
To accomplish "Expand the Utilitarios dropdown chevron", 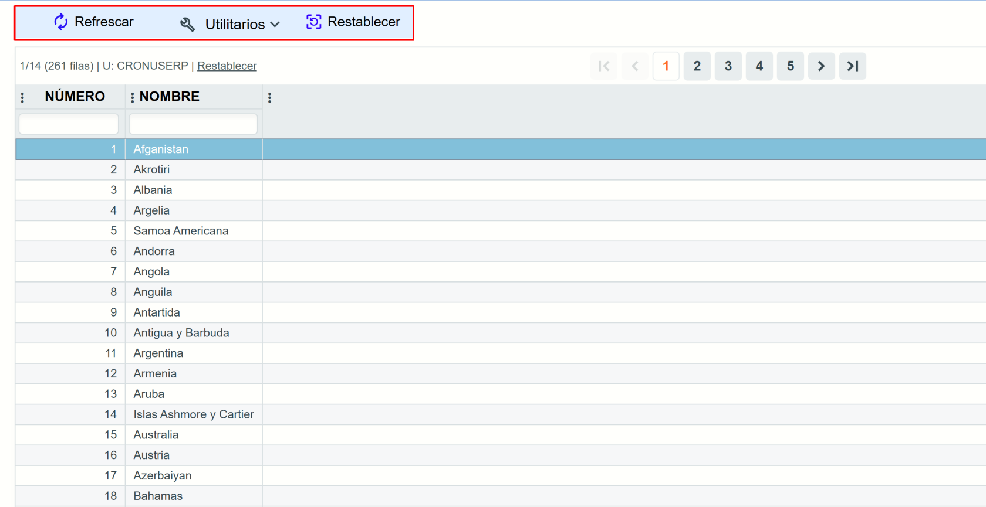I will 275,25.
